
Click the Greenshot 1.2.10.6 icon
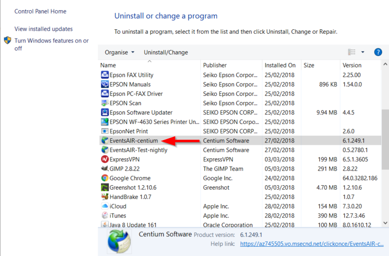point(105,188)
